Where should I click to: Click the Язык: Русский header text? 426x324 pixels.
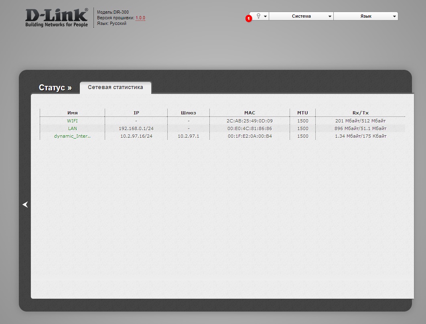(112, 23)
